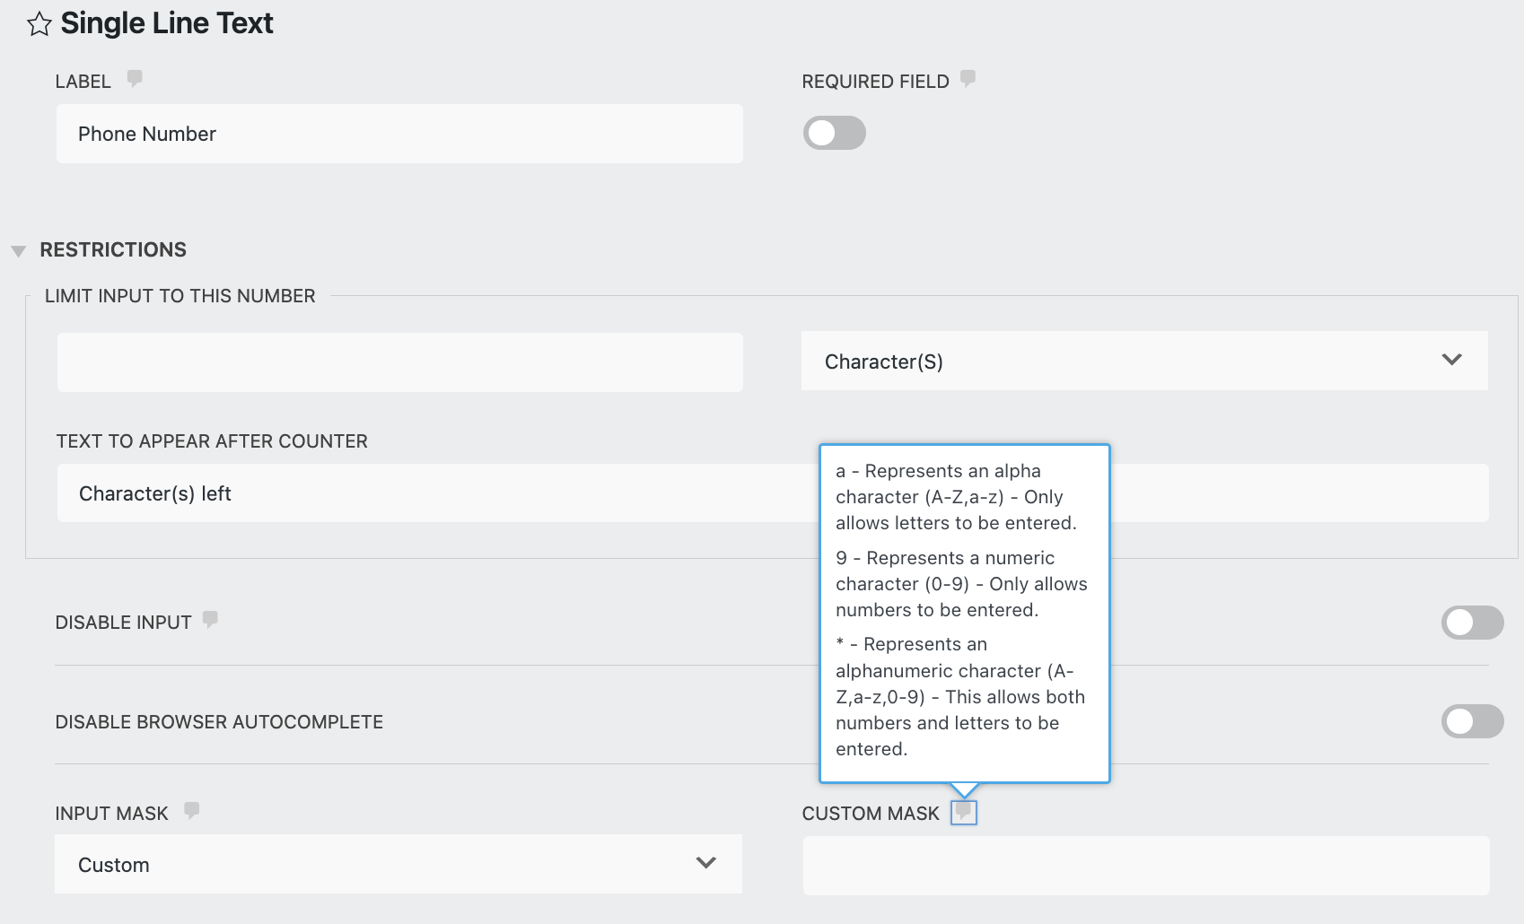Click the limit input number field
Image resolution: width=1524 pixels, height=924 pixels.
(399, 362)
